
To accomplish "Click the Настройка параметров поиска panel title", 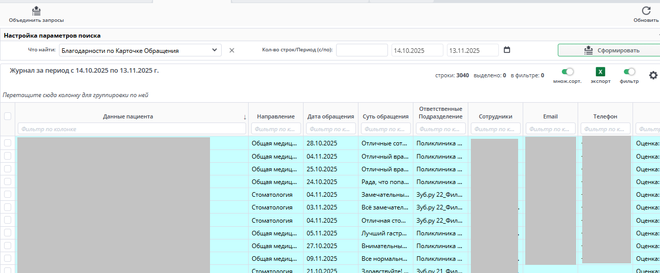I will [x=52, y=36].
